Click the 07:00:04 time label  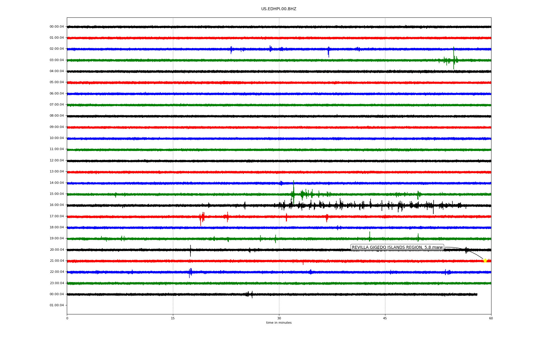(57, 105)
